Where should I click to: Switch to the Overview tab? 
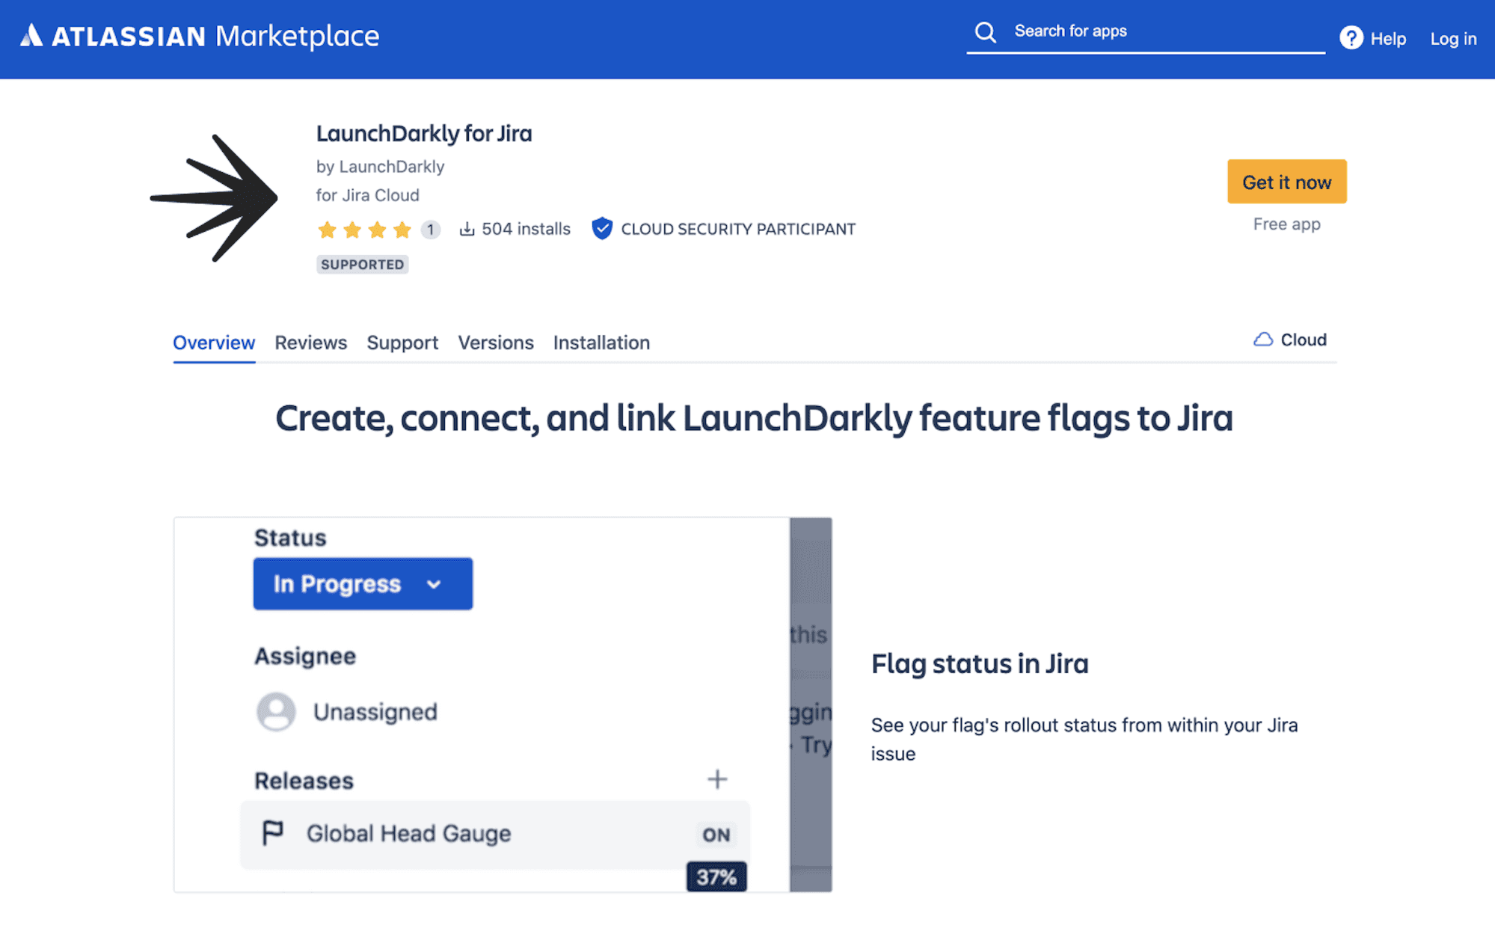214,343
